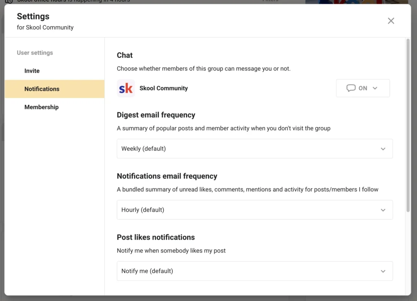417x301 pixels.
Task: Click the digest summary description text
Action: tap(224, 128)
